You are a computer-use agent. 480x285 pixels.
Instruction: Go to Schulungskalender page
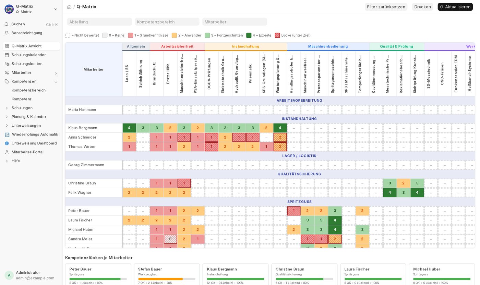pyautogui.click(x=31, y=55)
